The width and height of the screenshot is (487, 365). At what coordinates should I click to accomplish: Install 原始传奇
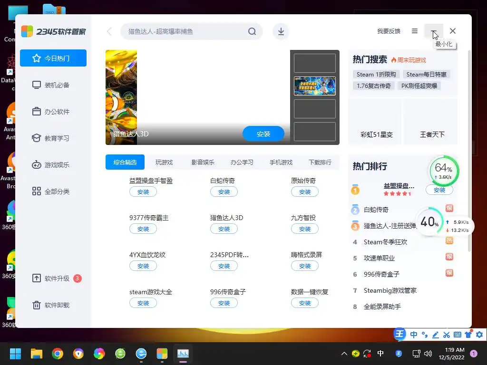(x=305, y=192)
